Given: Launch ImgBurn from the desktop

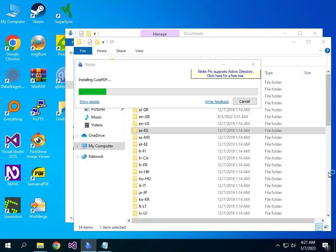Looking at the screenshot, I should coord(38,46).
